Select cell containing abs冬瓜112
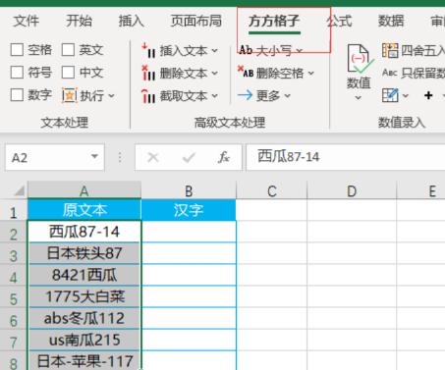This screenshot has height=370, width=445. tap(84, 318)
